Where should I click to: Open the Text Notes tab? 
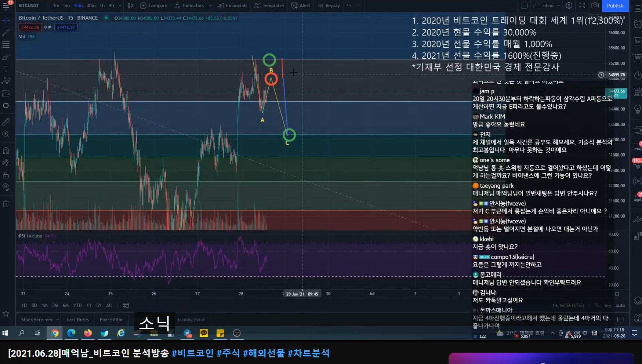click(77, 320)
